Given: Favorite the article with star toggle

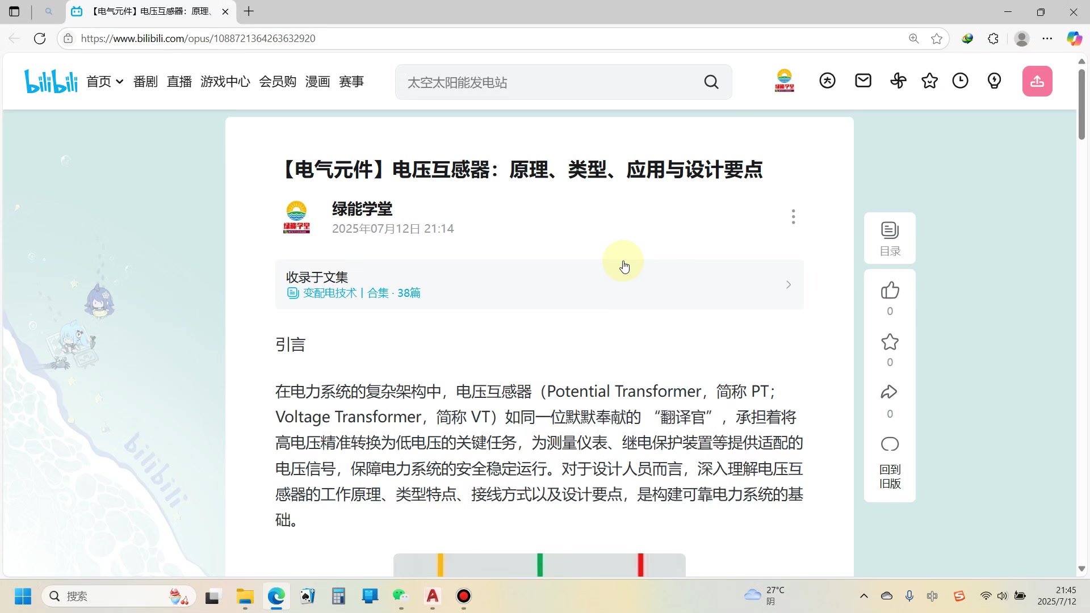Looking at the screenshot, I should point(890,342).
